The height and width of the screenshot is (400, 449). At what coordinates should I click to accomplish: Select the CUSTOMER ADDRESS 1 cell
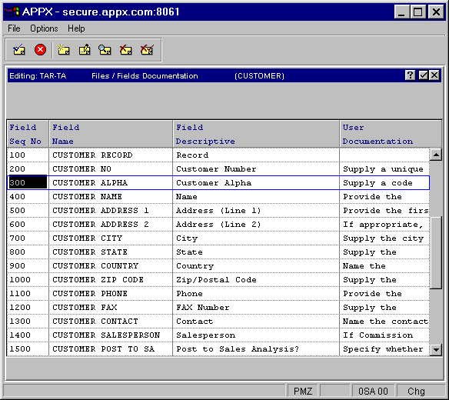pyautogui.click(x=111, y=210)
